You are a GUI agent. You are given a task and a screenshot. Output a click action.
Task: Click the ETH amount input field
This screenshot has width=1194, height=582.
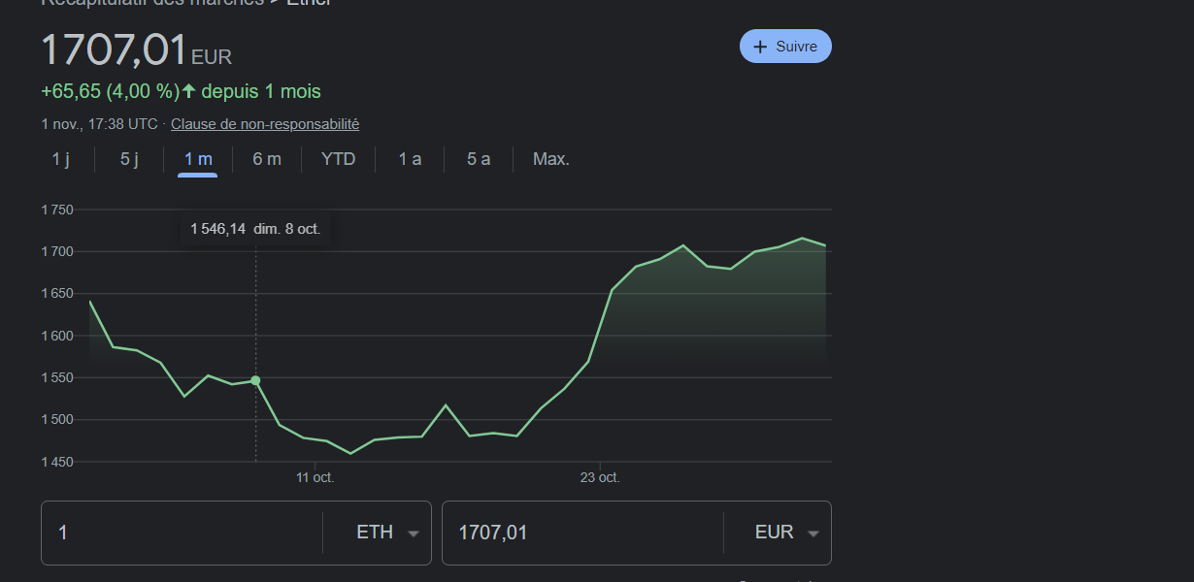tap(184, 533)
